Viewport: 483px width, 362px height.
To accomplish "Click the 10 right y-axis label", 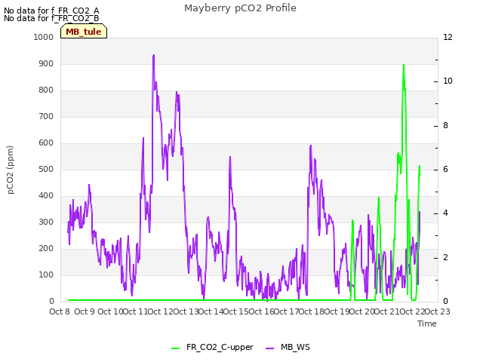I will [448, 81].
